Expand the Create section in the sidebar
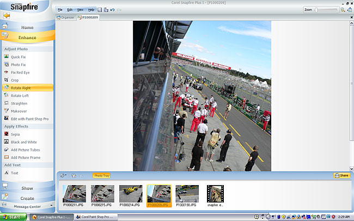This screenshot has width=354, height=221. [x=27, y=198]
